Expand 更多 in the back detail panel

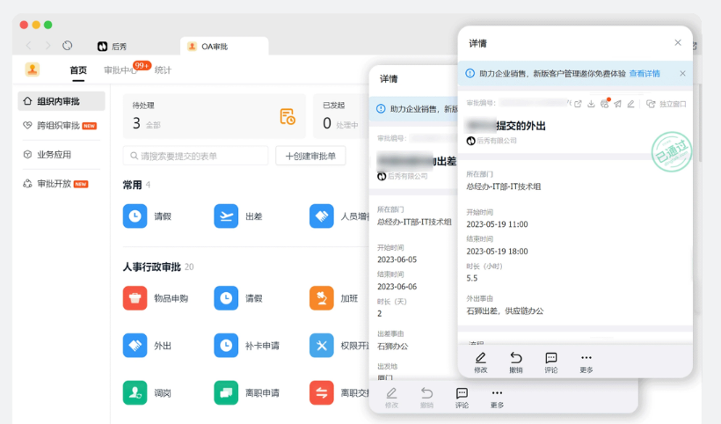(x=497, y=397)
